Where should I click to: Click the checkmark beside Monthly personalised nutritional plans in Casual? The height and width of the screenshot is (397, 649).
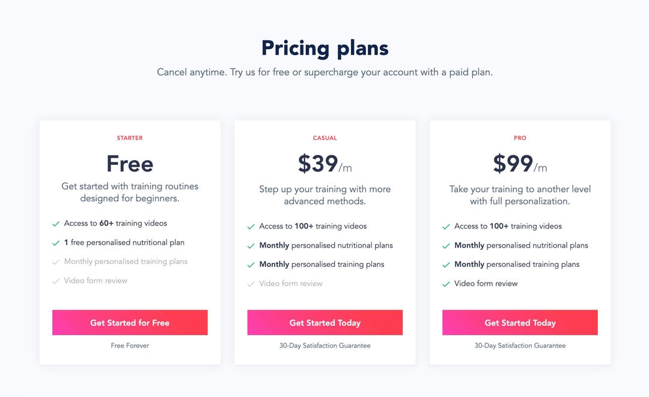[x=251, y=245]
